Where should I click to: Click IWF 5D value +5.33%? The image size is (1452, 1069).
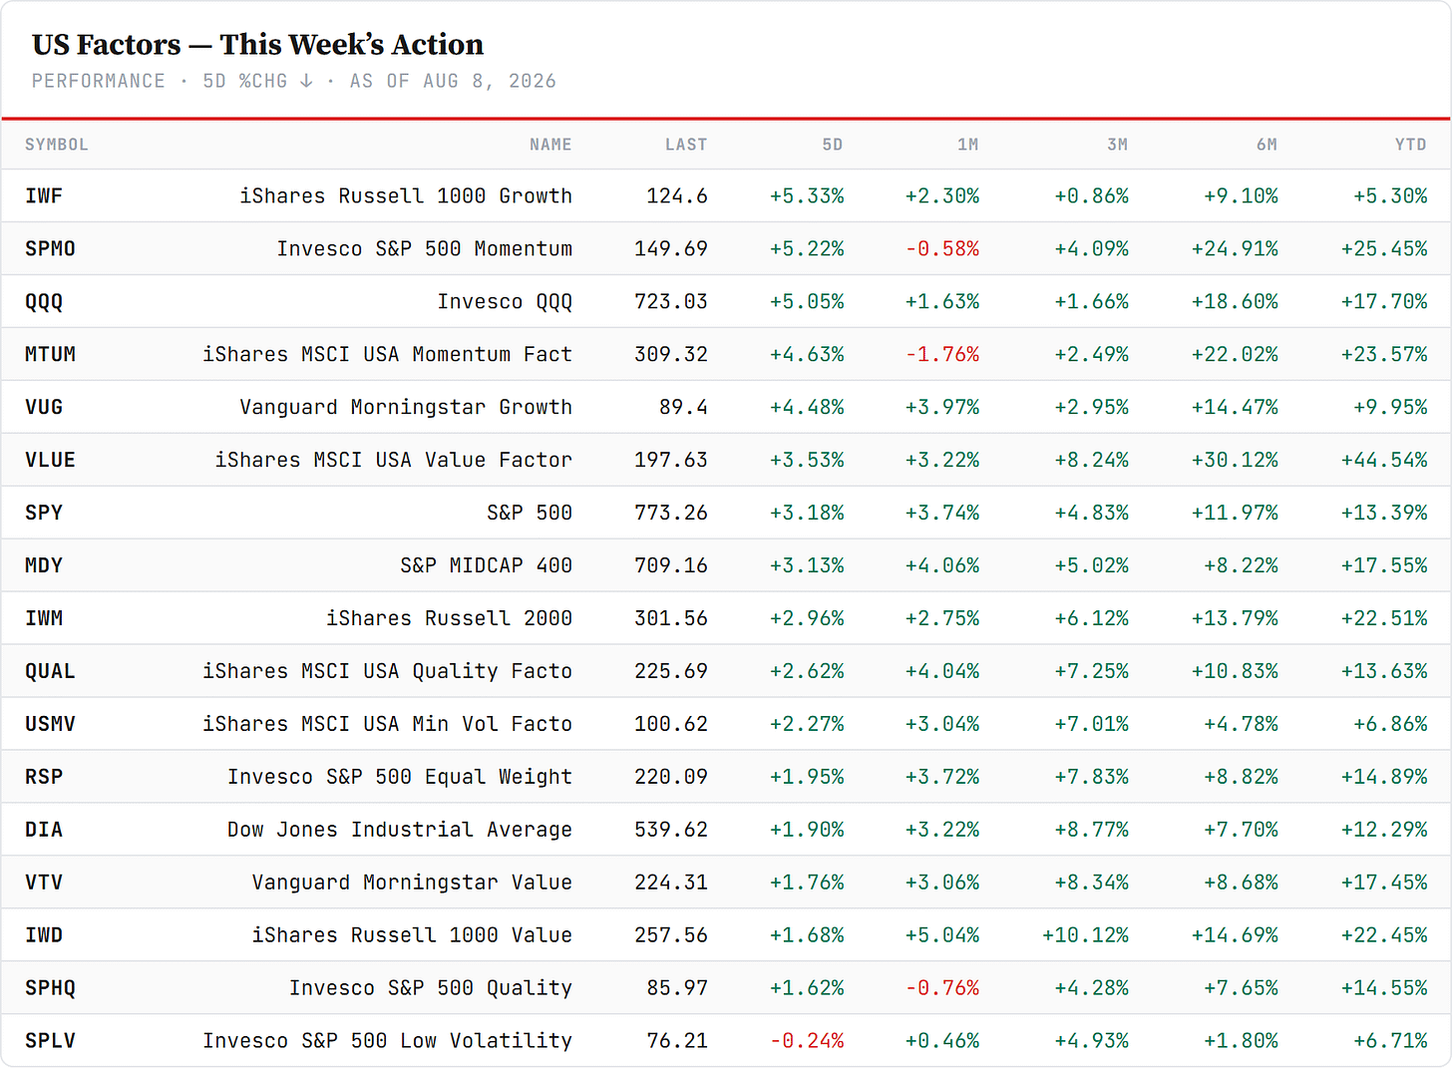pyautogui.click(x=807, y=195)
